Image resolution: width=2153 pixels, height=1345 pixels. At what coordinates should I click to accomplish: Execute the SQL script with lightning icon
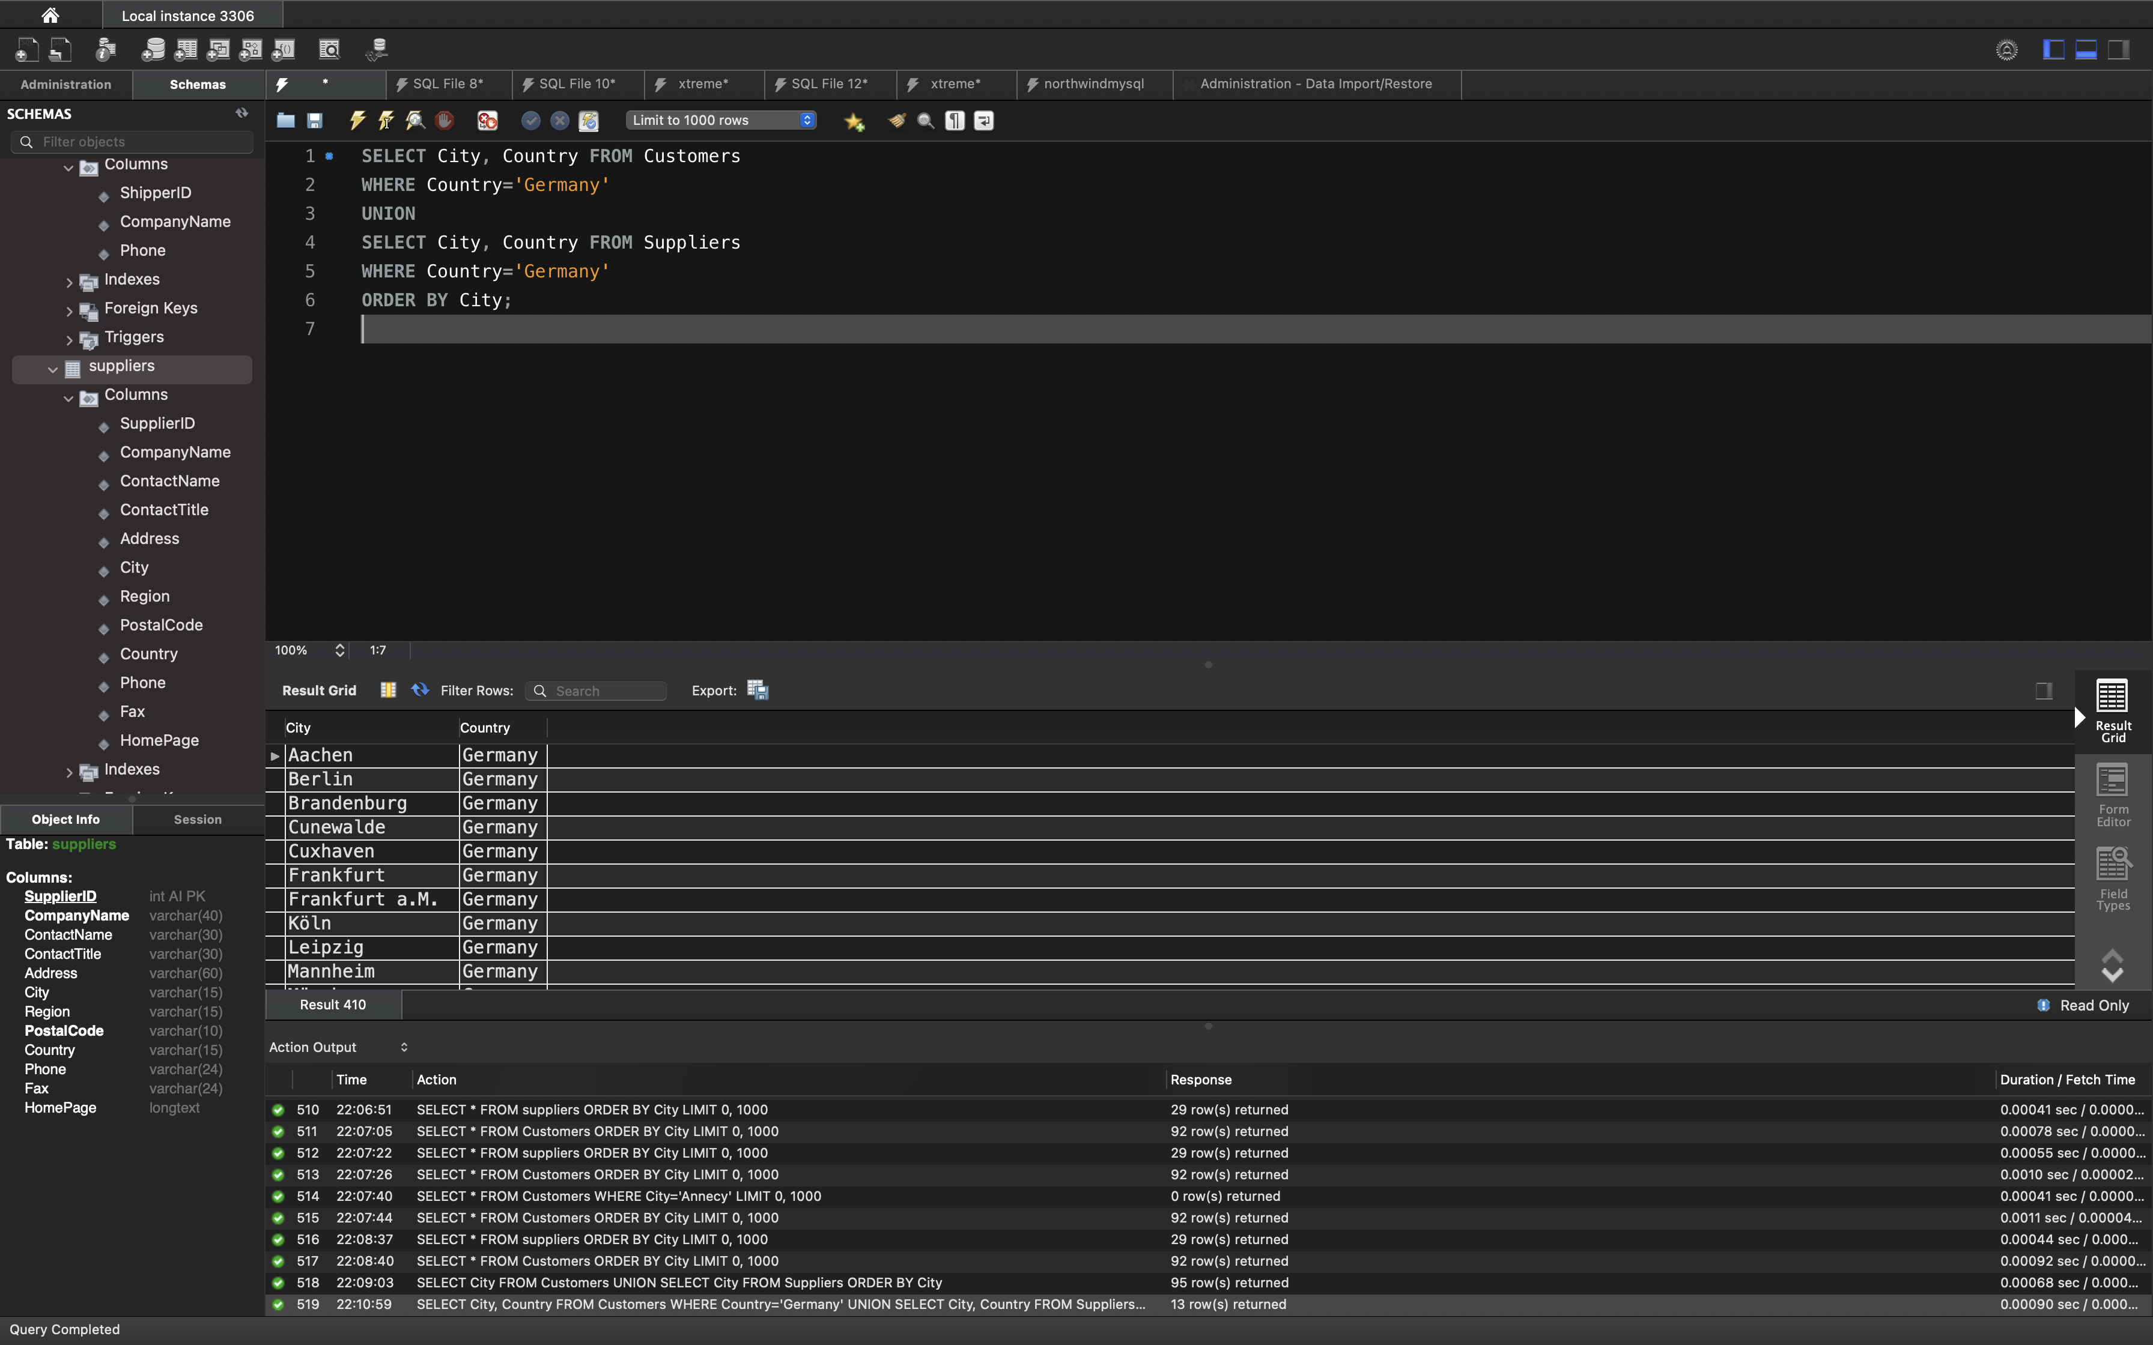pos(357,120)
